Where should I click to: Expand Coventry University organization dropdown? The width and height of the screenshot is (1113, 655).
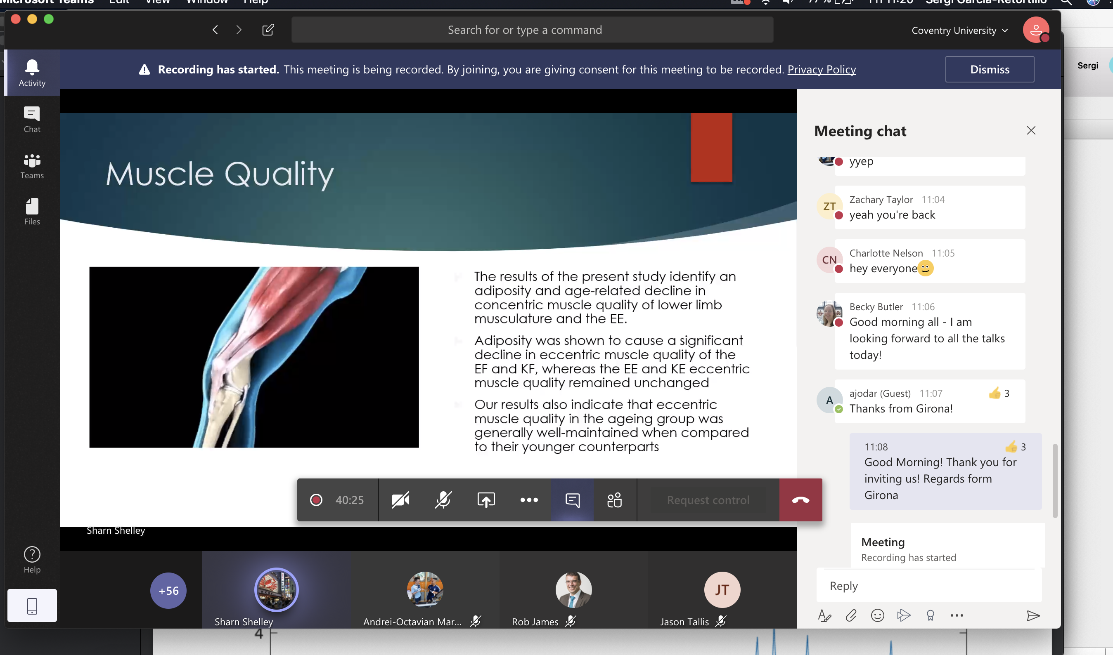pos(959,31)
